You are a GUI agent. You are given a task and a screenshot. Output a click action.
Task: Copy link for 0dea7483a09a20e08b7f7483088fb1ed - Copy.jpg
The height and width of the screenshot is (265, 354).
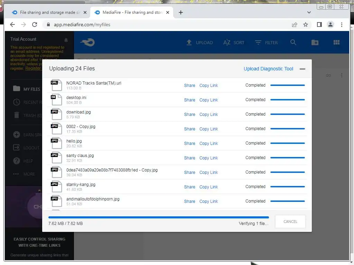pyautogui.click(x=208, y=173)
